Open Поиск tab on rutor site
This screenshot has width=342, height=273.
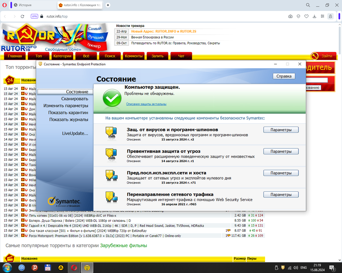(110, 56)
